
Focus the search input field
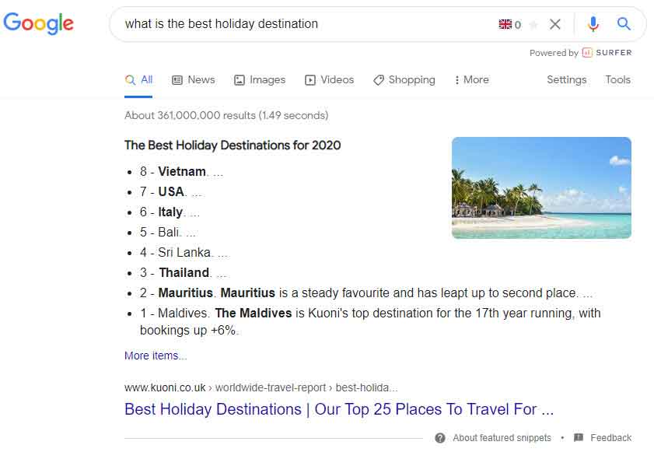coord(303,24)
